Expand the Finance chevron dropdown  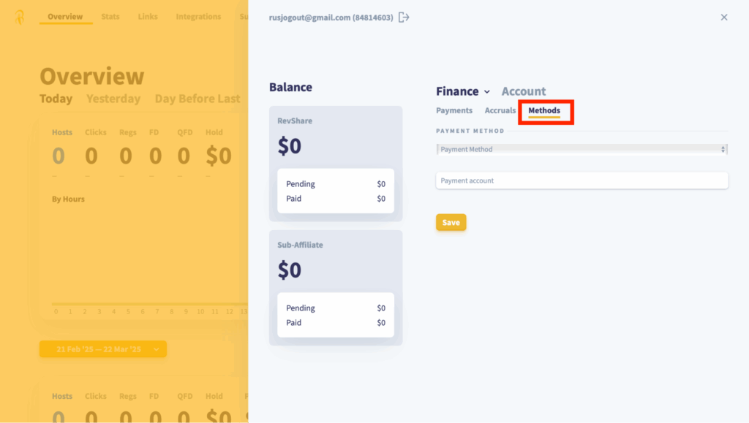486,91
